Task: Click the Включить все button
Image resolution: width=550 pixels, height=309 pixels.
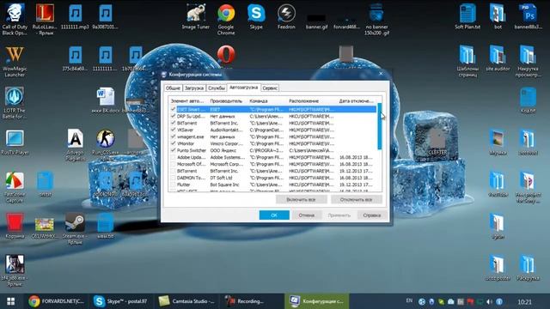Action: pos(302,200)
